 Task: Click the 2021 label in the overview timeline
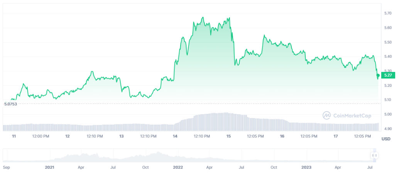(49, 167)
